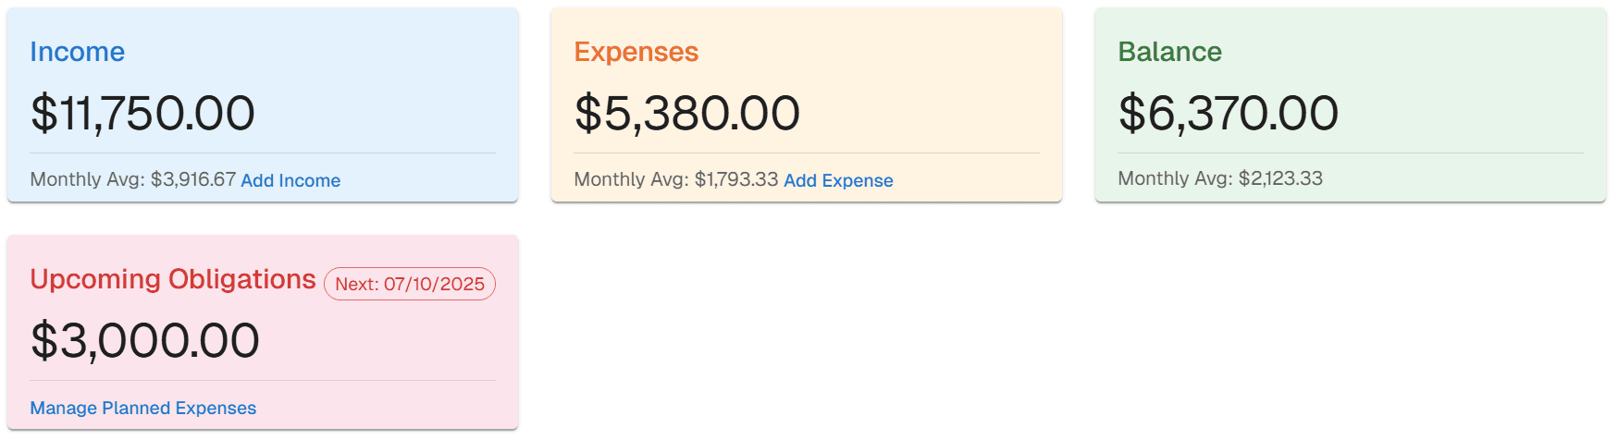Click the income Monthly Avg $3,916.67 text
Viewport: 1618px width, 440px height.
pos(133,179)
